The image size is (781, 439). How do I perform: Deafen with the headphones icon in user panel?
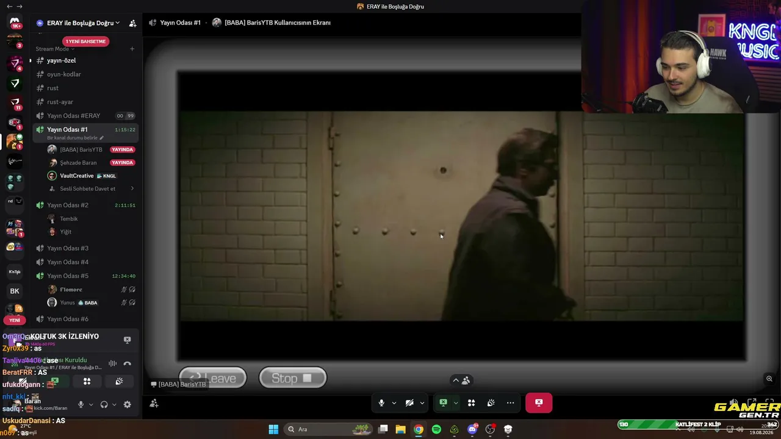tap(104, 404)
